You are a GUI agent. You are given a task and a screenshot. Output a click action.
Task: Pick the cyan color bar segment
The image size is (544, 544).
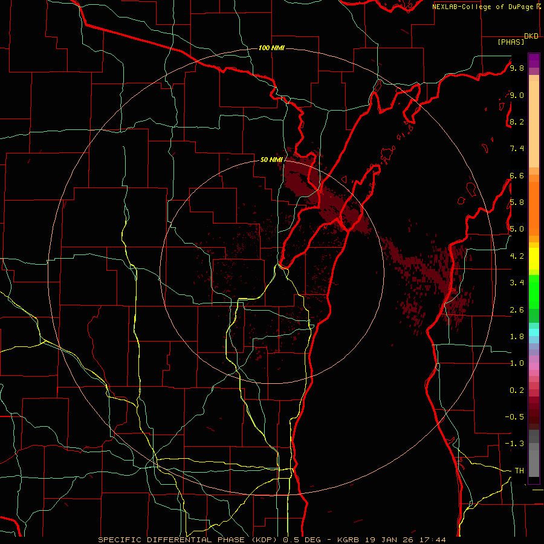534,332
